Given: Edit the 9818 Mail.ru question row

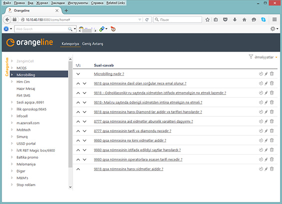Looking at the screenshot, I should [266, 102].
